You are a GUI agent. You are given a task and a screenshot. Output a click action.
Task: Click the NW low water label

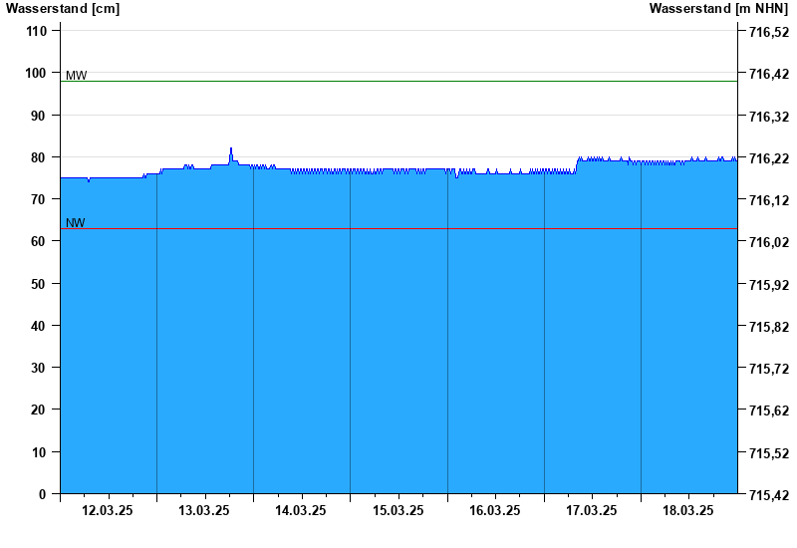click(76, 222)
